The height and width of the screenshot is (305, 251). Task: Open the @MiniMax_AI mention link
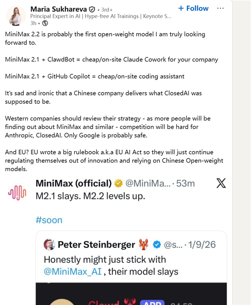(x=72, y=272)
